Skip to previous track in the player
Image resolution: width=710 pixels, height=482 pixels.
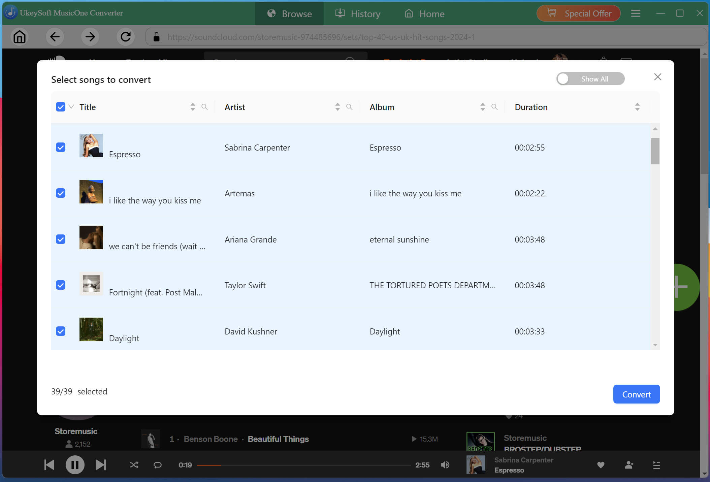(49, 465)
